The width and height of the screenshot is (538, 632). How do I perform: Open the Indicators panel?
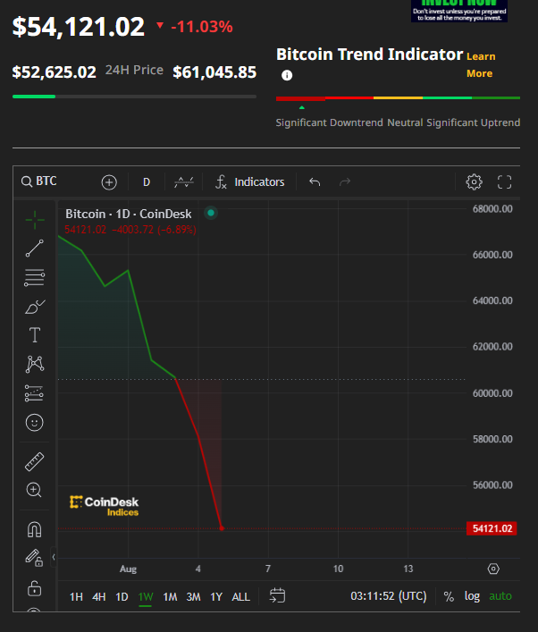[x=250, y=182]
